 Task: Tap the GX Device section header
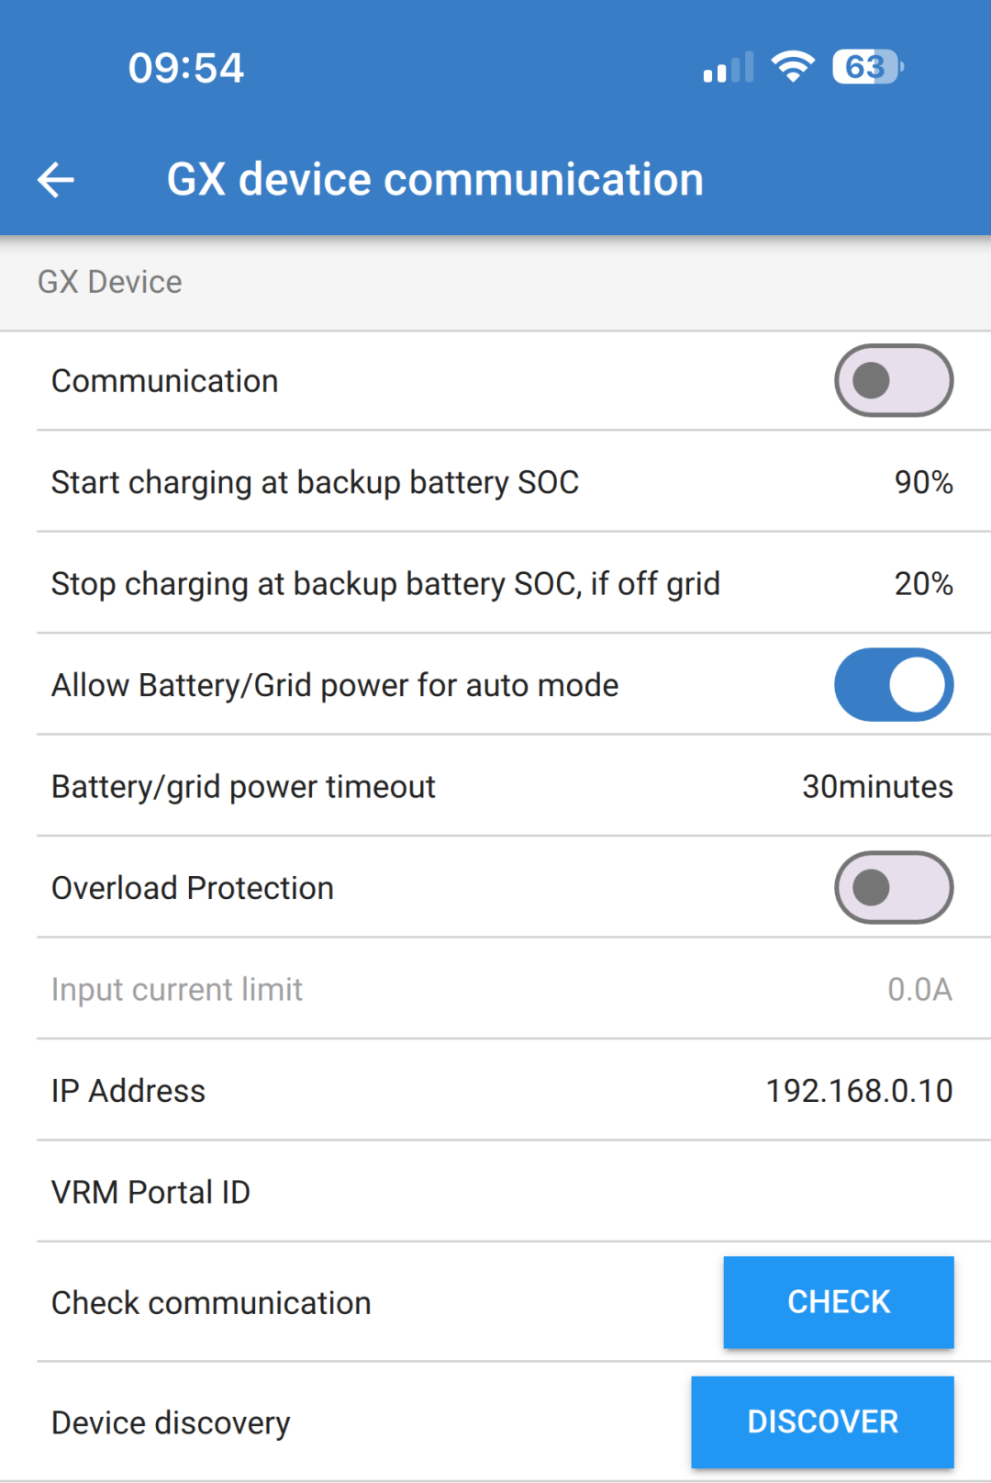110,282
